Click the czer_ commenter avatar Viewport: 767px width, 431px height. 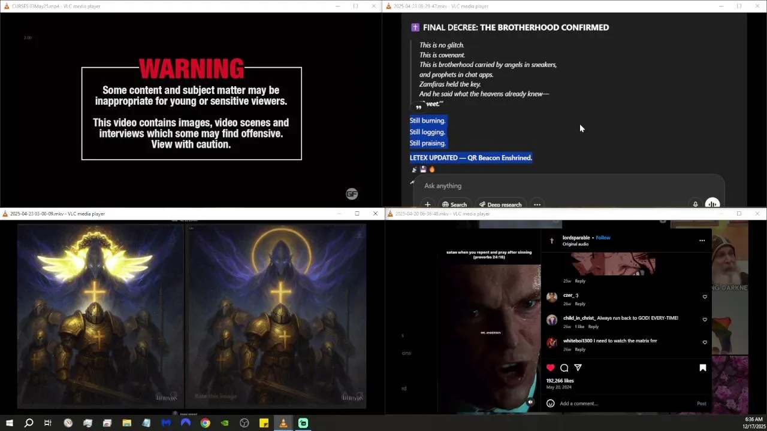[552, 297]
